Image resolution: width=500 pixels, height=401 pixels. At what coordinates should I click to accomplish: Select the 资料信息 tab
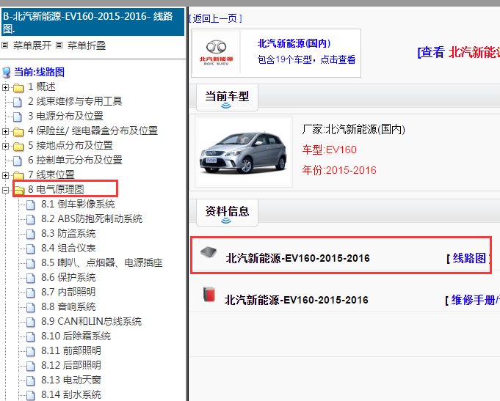pyautogui.click(x=227, y=213)
